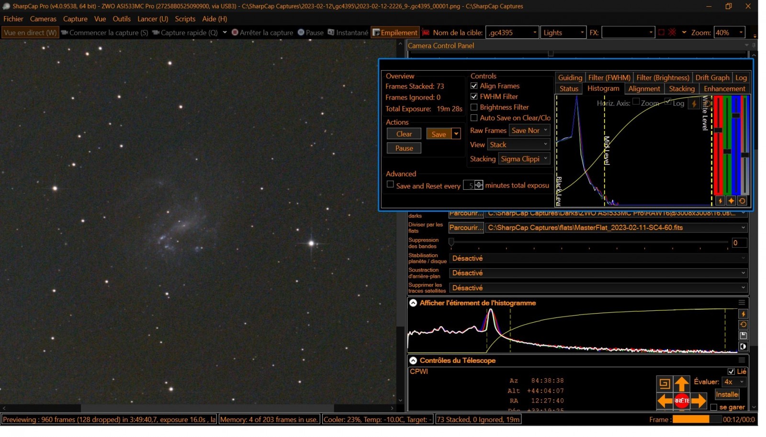
Task: Enable the Brightness Filter checkbox
Action: pos(474,107)
